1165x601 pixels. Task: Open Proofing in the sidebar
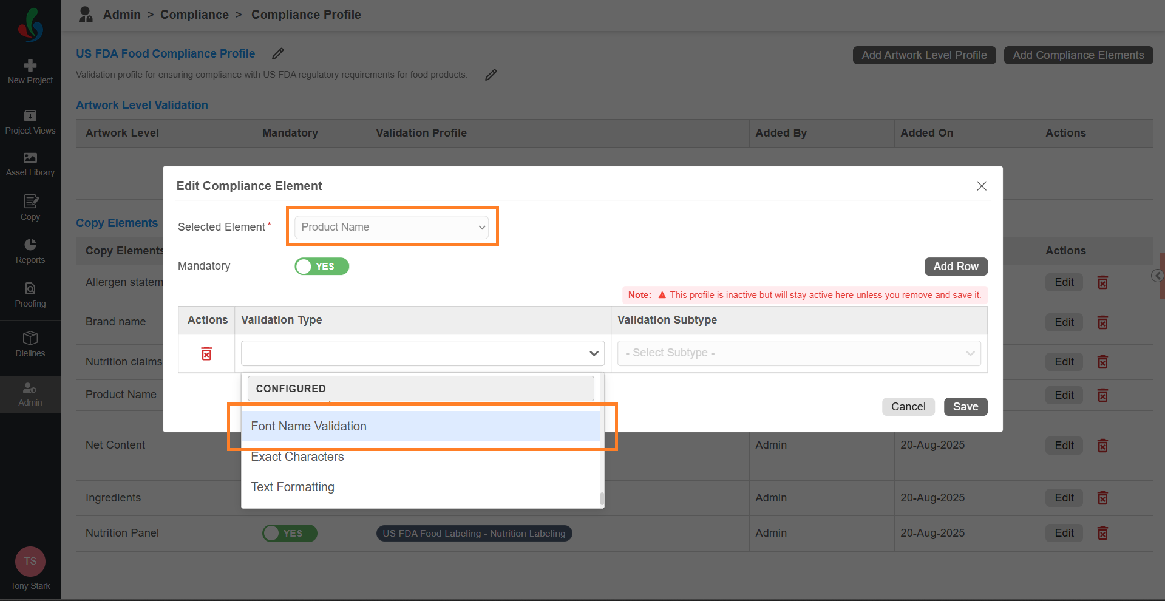pyautogui.click(x=30, y=295)
